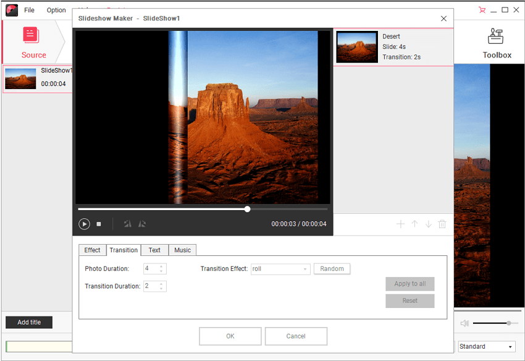Image resolution: width=525 pixels, height=361 pixels.
Task: Click the rotate right icon
Action: click(x=142, y=224)
